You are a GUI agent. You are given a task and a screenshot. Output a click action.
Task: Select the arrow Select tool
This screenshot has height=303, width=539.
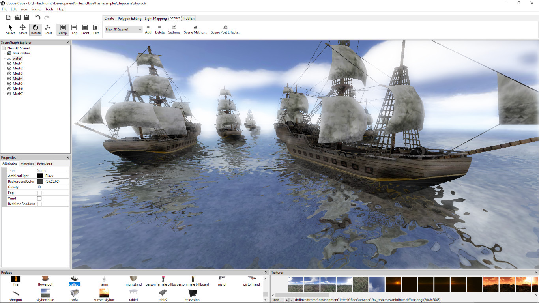pos(10,29)
